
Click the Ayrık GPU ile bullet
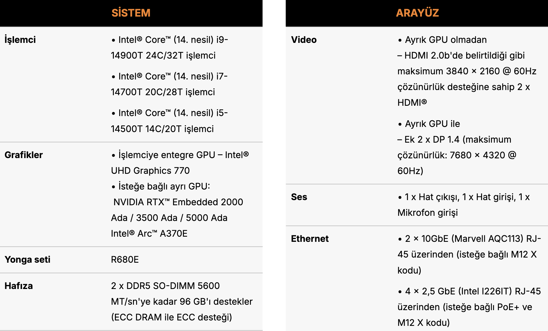coord(429,124)
